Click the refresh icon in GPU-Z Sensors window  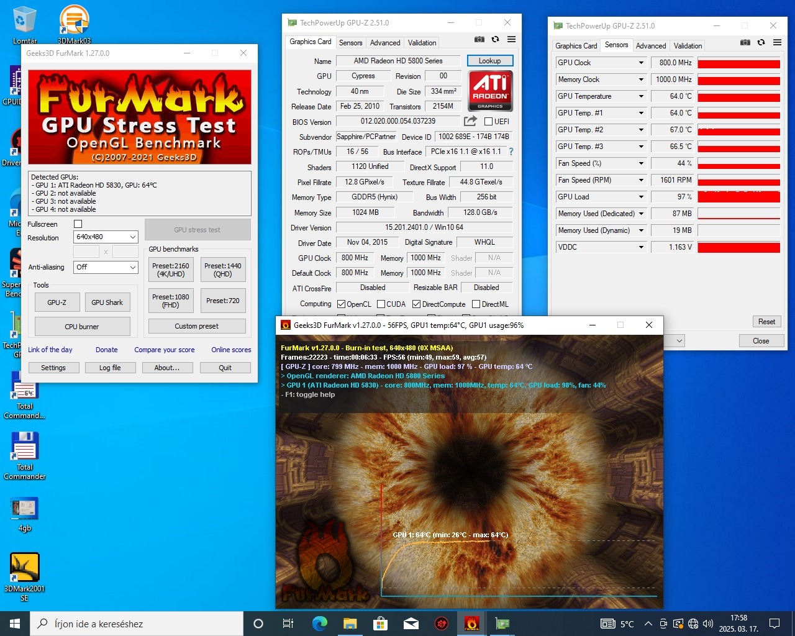[761, 42]
